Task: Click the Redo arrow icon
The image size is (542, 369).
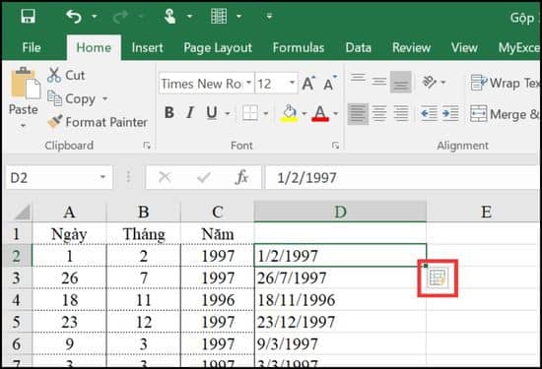Action: (x=120, y=17)
